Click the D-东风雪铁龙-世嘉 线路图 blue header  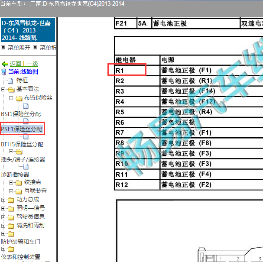(x=28, y=30)
